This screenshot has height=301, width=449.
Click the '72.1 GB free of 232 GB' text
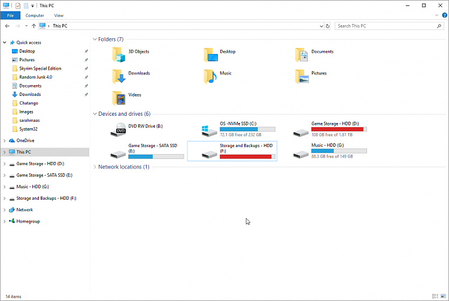[241, 135]
